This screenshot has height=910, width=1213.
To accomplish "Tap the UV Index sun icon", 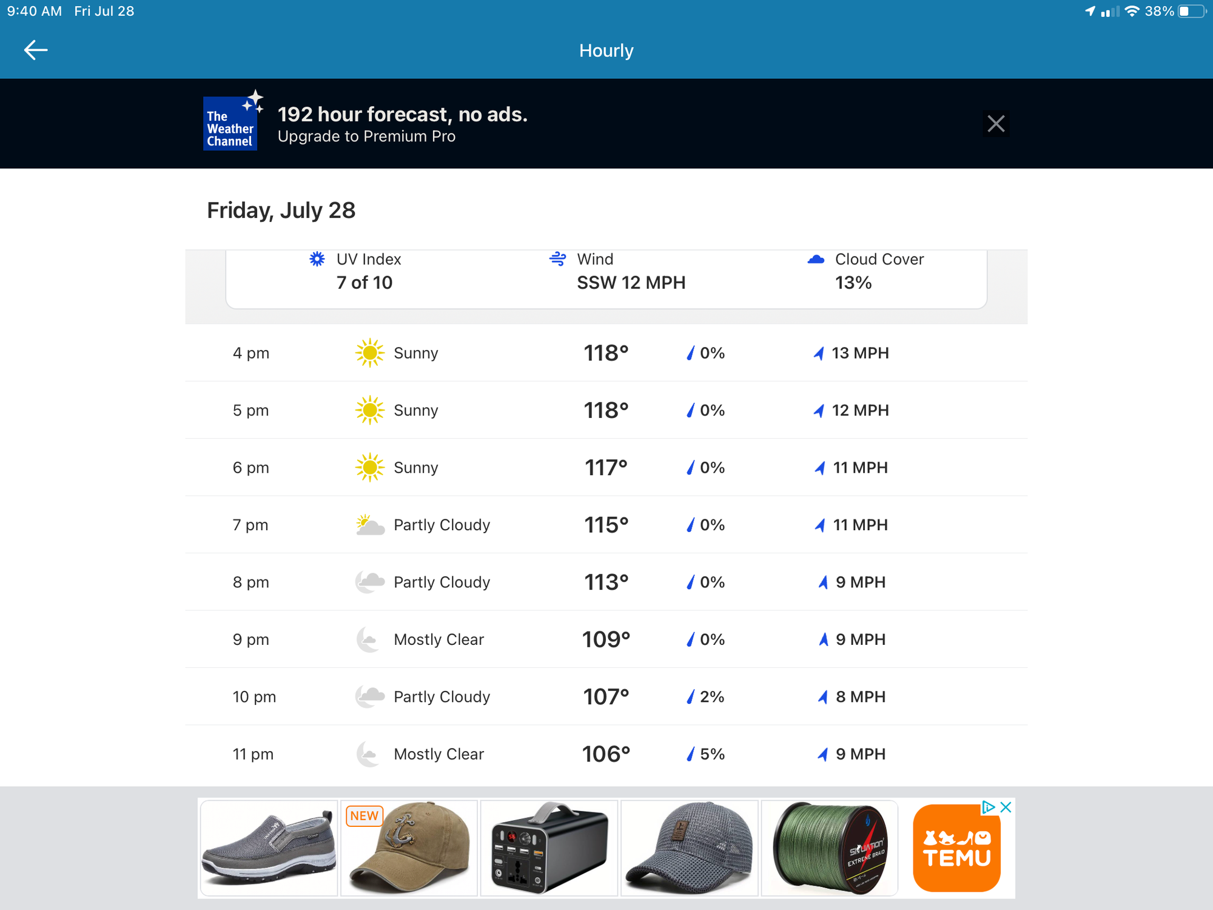I will [317, 259].
